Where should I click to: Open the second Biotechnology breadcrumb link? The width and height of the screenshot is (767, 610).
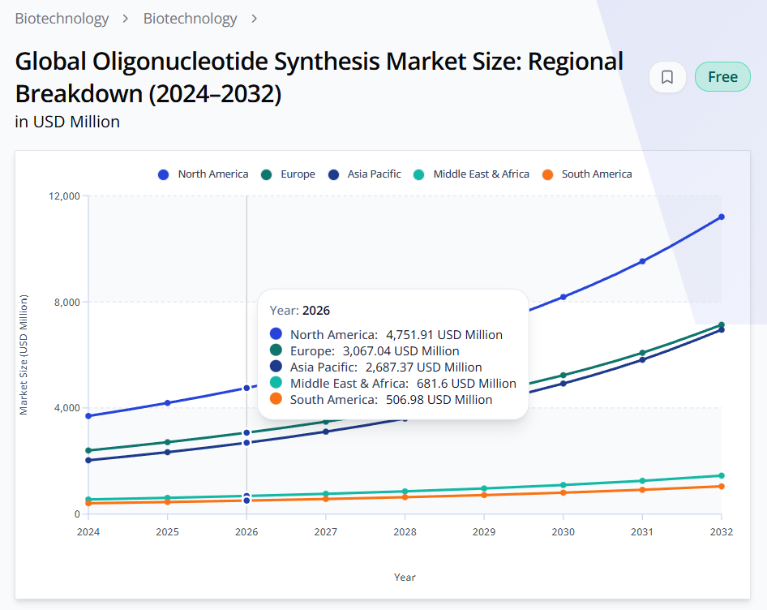(x=190, y=18)
